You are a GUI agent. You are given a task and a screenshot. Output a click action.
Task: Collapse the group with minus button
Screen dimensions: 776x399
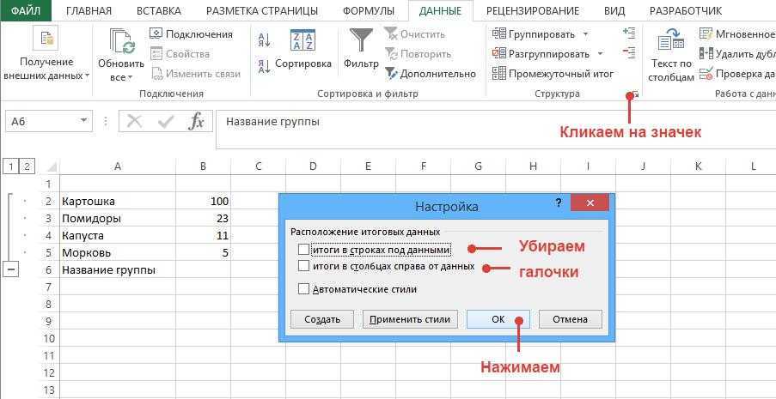[x=11, y=270]
